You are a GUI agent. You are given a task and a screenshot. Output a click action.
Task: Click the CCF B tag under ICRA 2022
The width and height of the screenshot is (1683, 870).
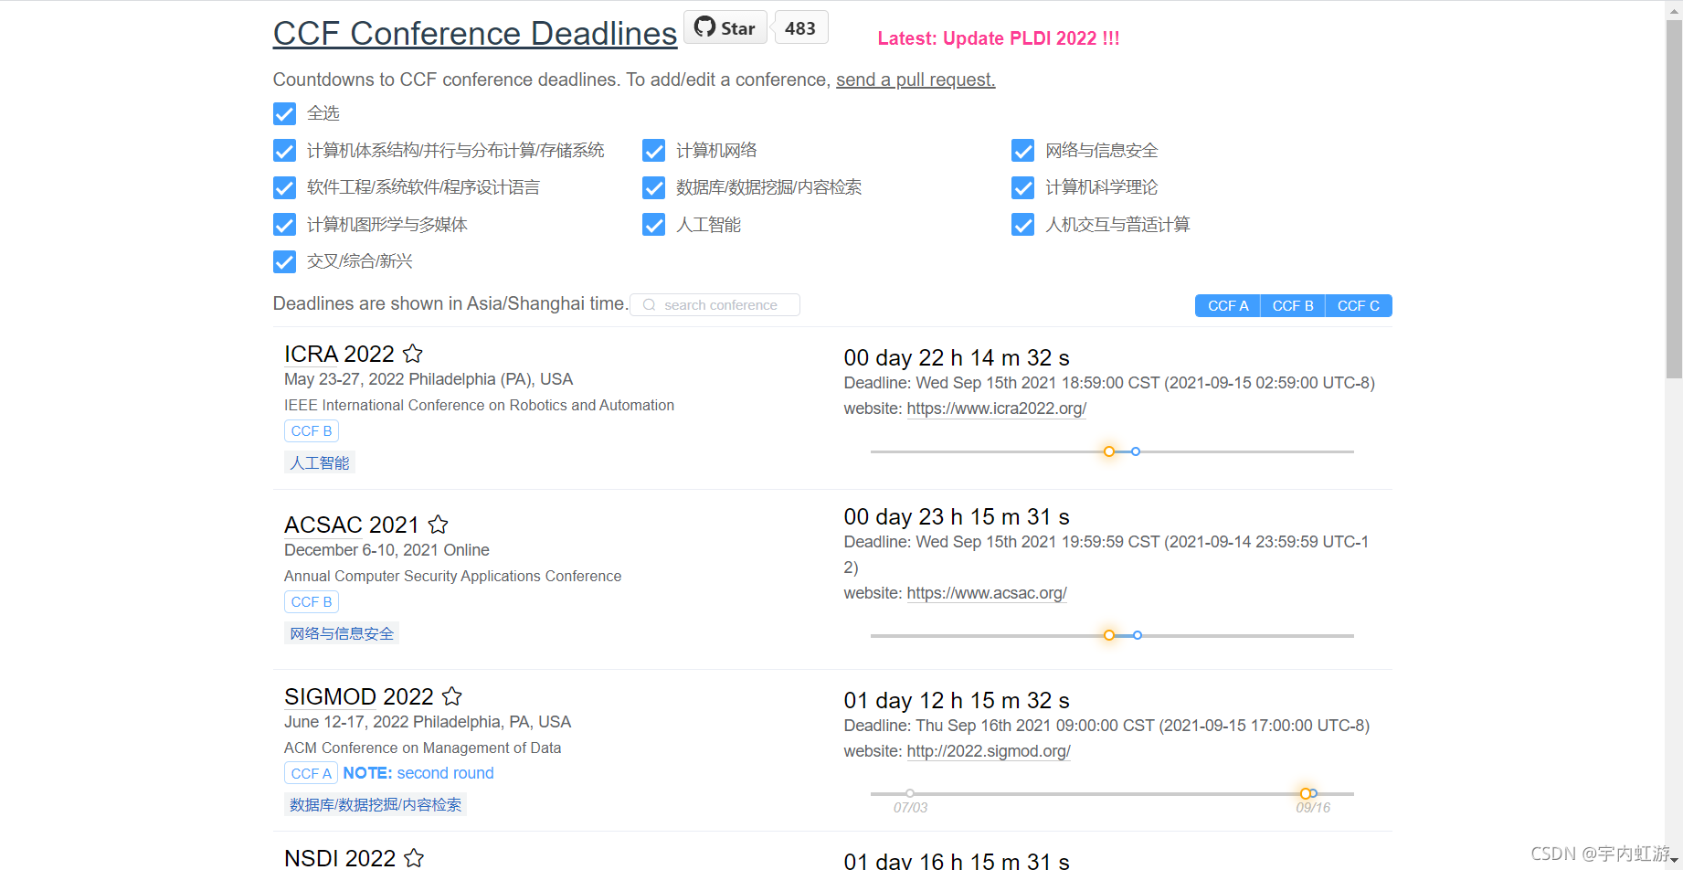coord(312,430)
